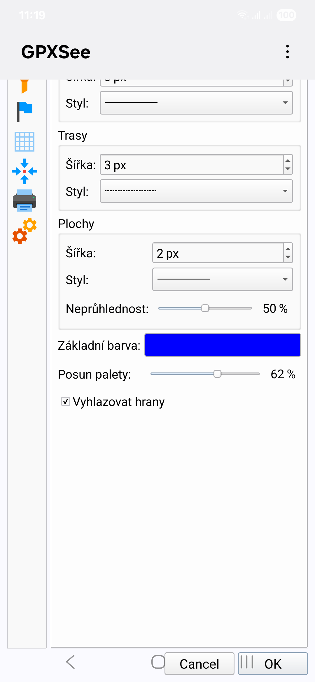
Task: Click the Cancel button
Action: pos(199,664)
